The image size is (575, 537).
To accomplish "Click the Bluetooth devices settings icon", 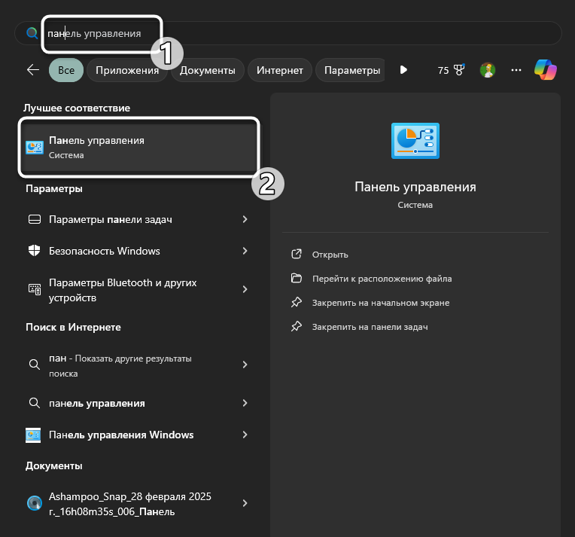I will coord(35,289).
